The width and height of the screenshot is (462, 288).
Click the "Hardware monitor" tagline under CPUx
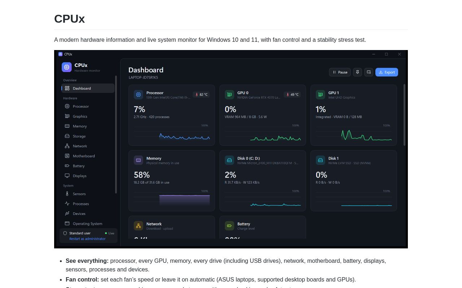[87, 71]
